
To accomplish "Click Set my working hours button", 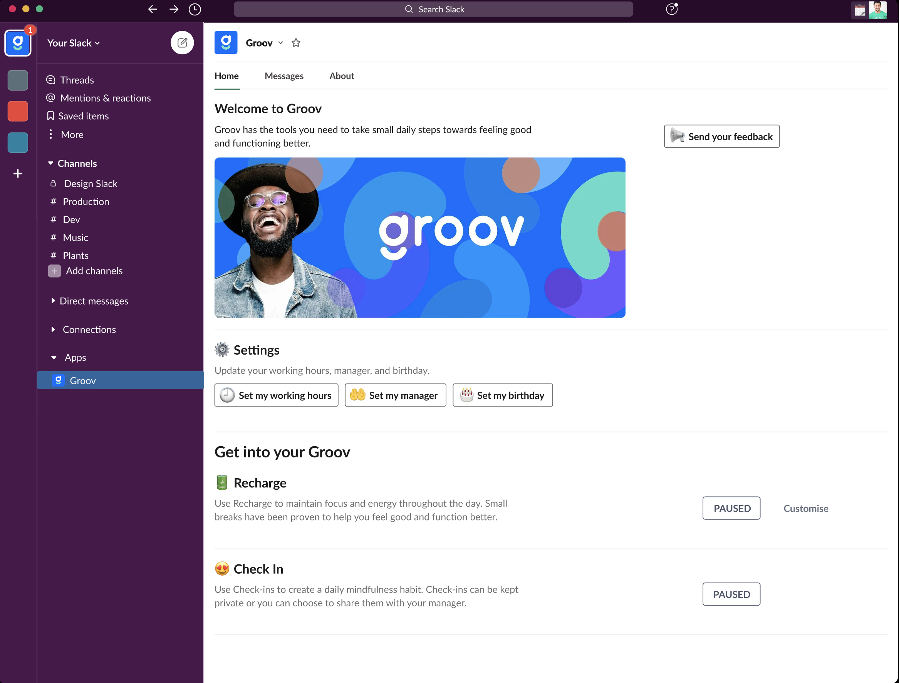I will click(x=276, y=395).
